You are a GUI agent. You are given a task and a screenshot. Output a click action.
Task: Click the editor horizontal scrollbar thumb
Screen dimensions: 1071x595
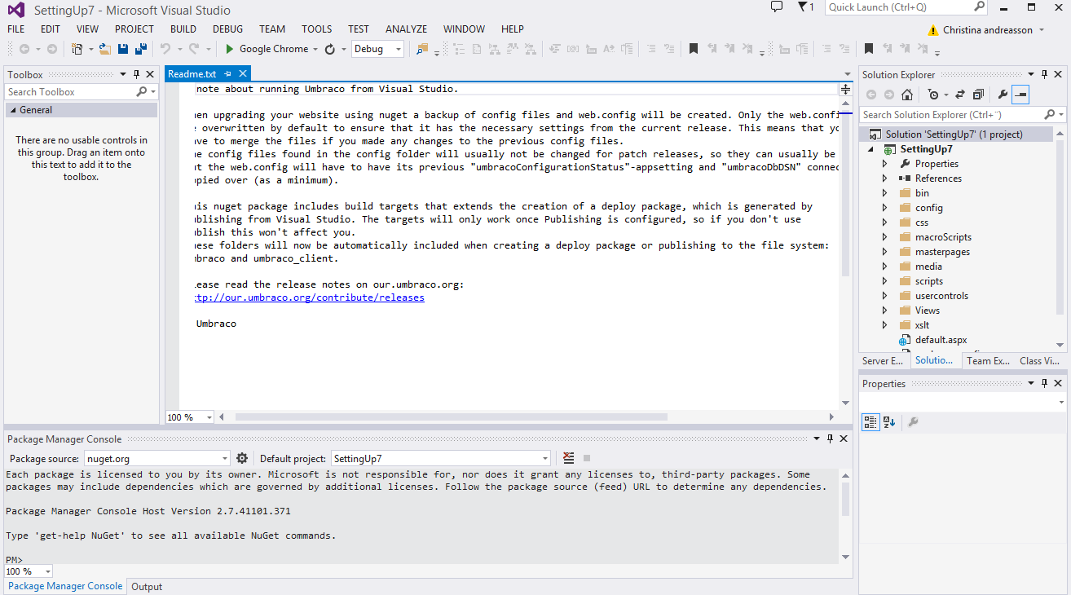[x=451, y=417]
